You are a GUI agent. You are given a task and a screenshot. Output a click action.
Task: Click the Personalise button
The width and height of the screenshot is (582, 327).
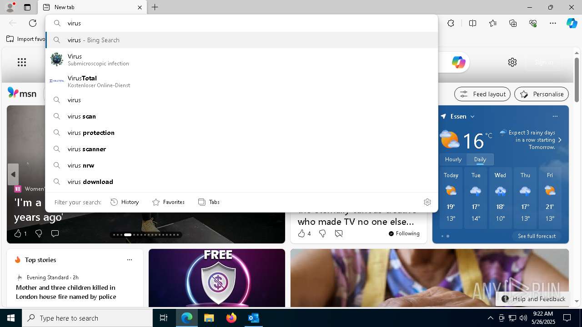coord(542,94)
